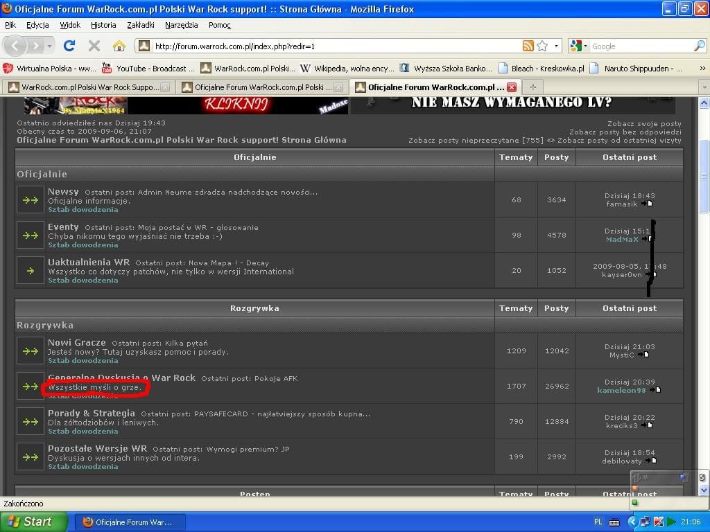Open the KLIKNIJ banner
The image size is (710, 532).
point(237,105)
